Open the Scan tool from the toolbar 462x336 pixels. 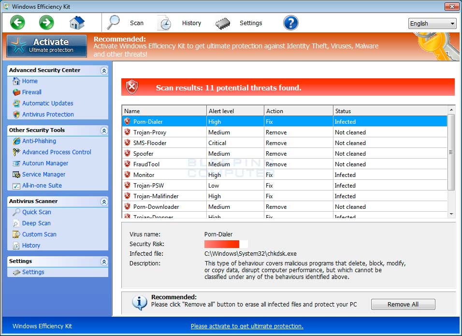127,23
